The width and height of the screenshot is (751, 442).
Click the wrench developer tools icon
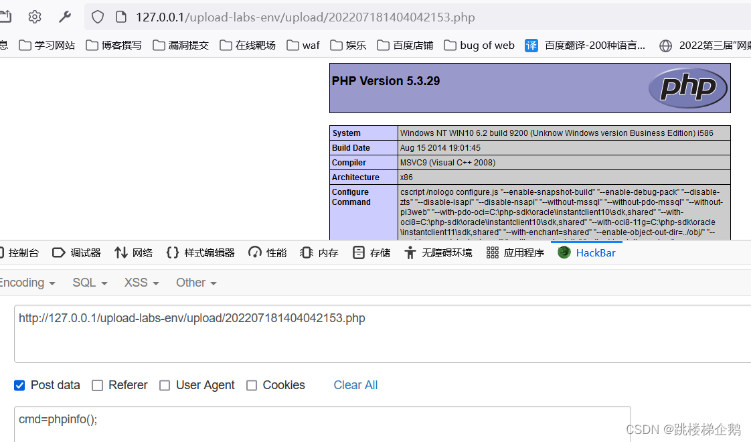(x=65, y=17)
